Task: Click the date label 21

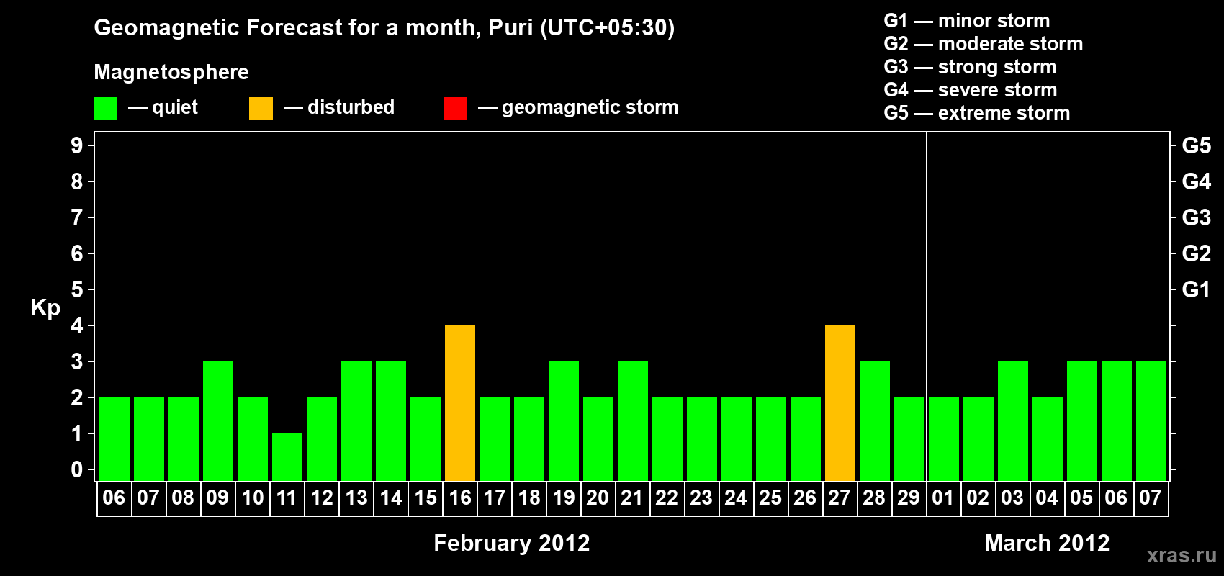Action: click(x=632, y=498)
